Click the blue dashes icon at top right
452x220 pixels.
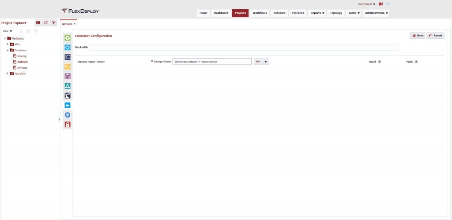click(x=388, y=4)
